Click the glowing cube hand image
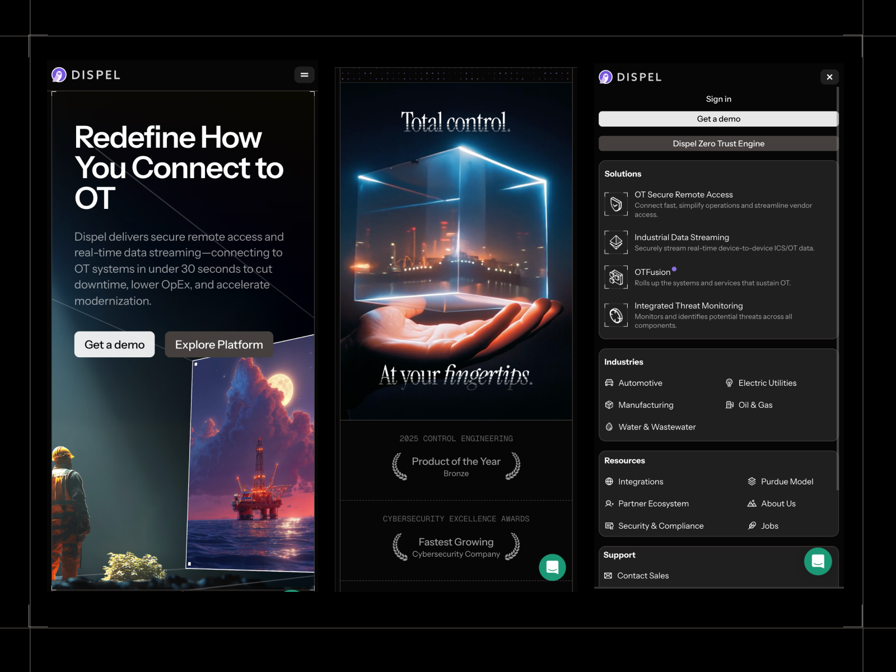The image size is (896, 672). point(456,252)
